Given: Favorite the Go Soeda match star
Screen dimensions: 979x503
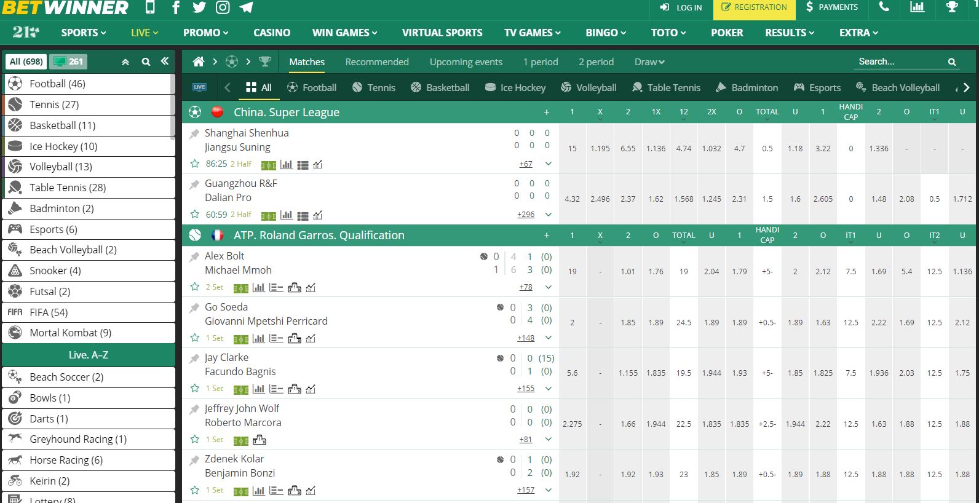Looking at the screenshot, I should click(x=195, y=338).
